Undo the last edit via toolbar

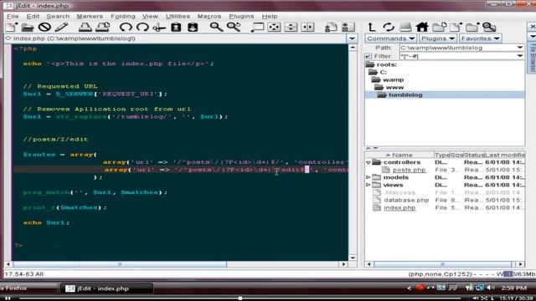click(x=126, y=27)
